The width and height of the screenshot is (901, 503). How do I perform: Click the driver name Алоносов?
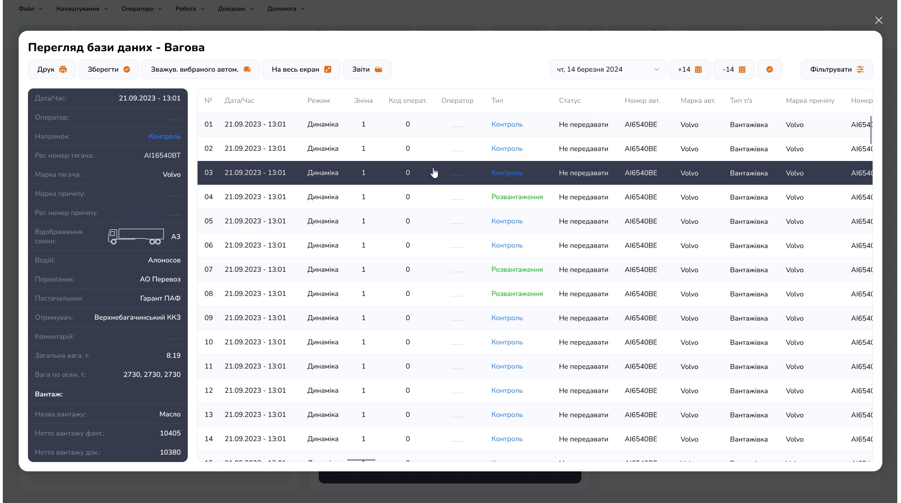(x=164, y=260)
